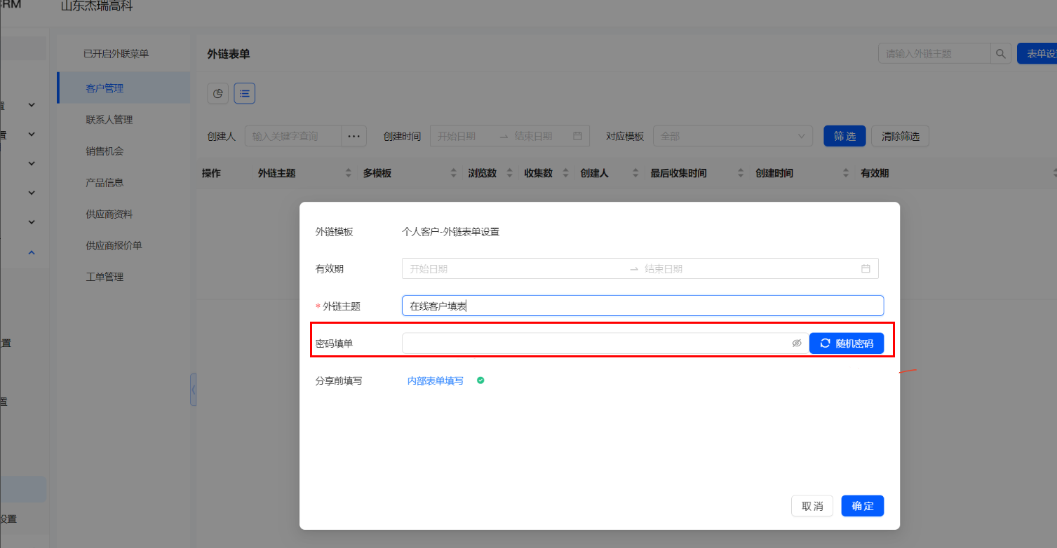Expand first chevron in left sidebar
Viewport: 1057px width, 548px height.
point(31,104)
